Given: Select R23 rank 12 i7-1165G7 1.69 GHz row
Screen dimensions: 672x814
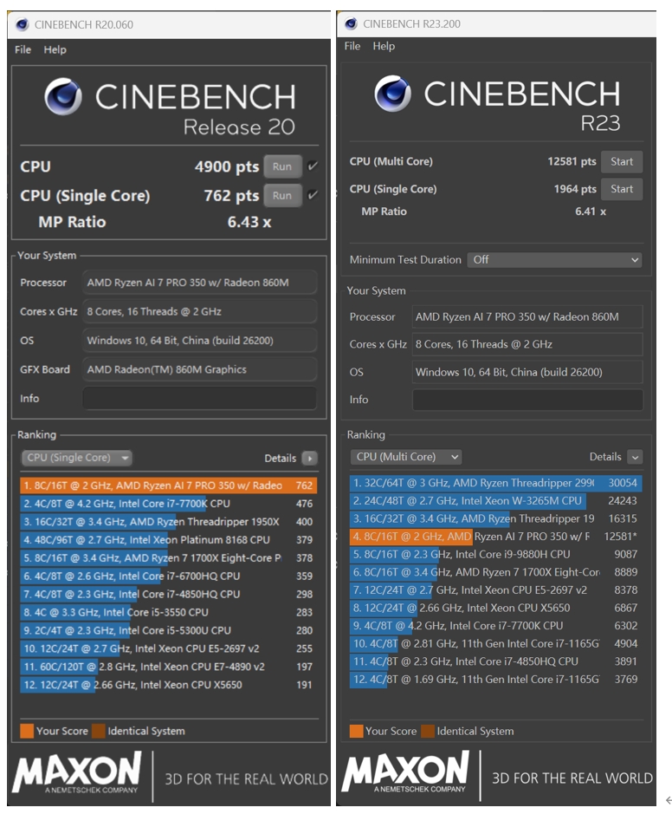Looking at the screenshot, I should point(495,679).
